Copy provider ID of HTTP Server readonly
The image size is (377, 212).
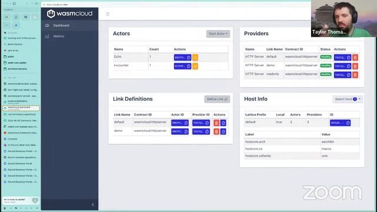[343, 75]
